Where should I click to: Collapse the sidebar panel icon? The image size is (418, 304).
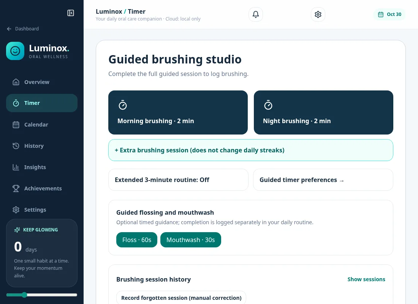[71, 13]
